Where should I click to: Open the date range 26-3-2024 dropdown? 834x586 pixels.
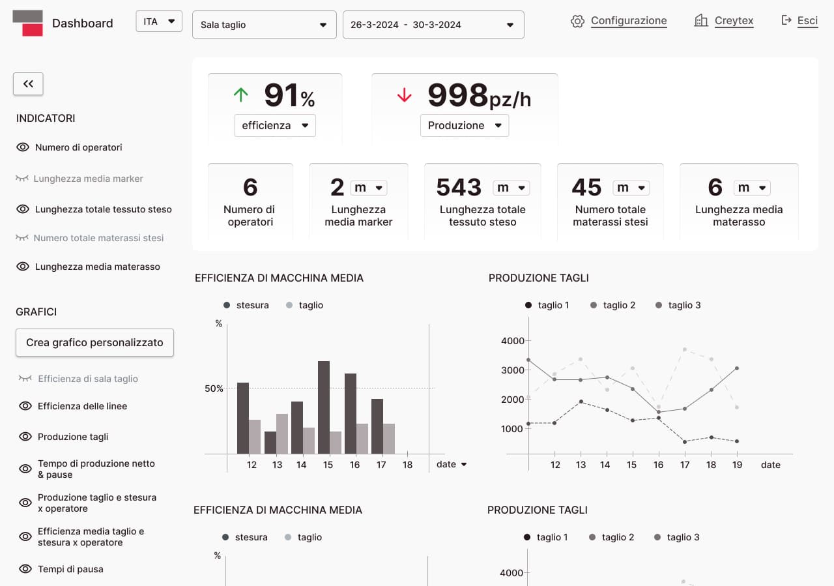click(433, 25)
